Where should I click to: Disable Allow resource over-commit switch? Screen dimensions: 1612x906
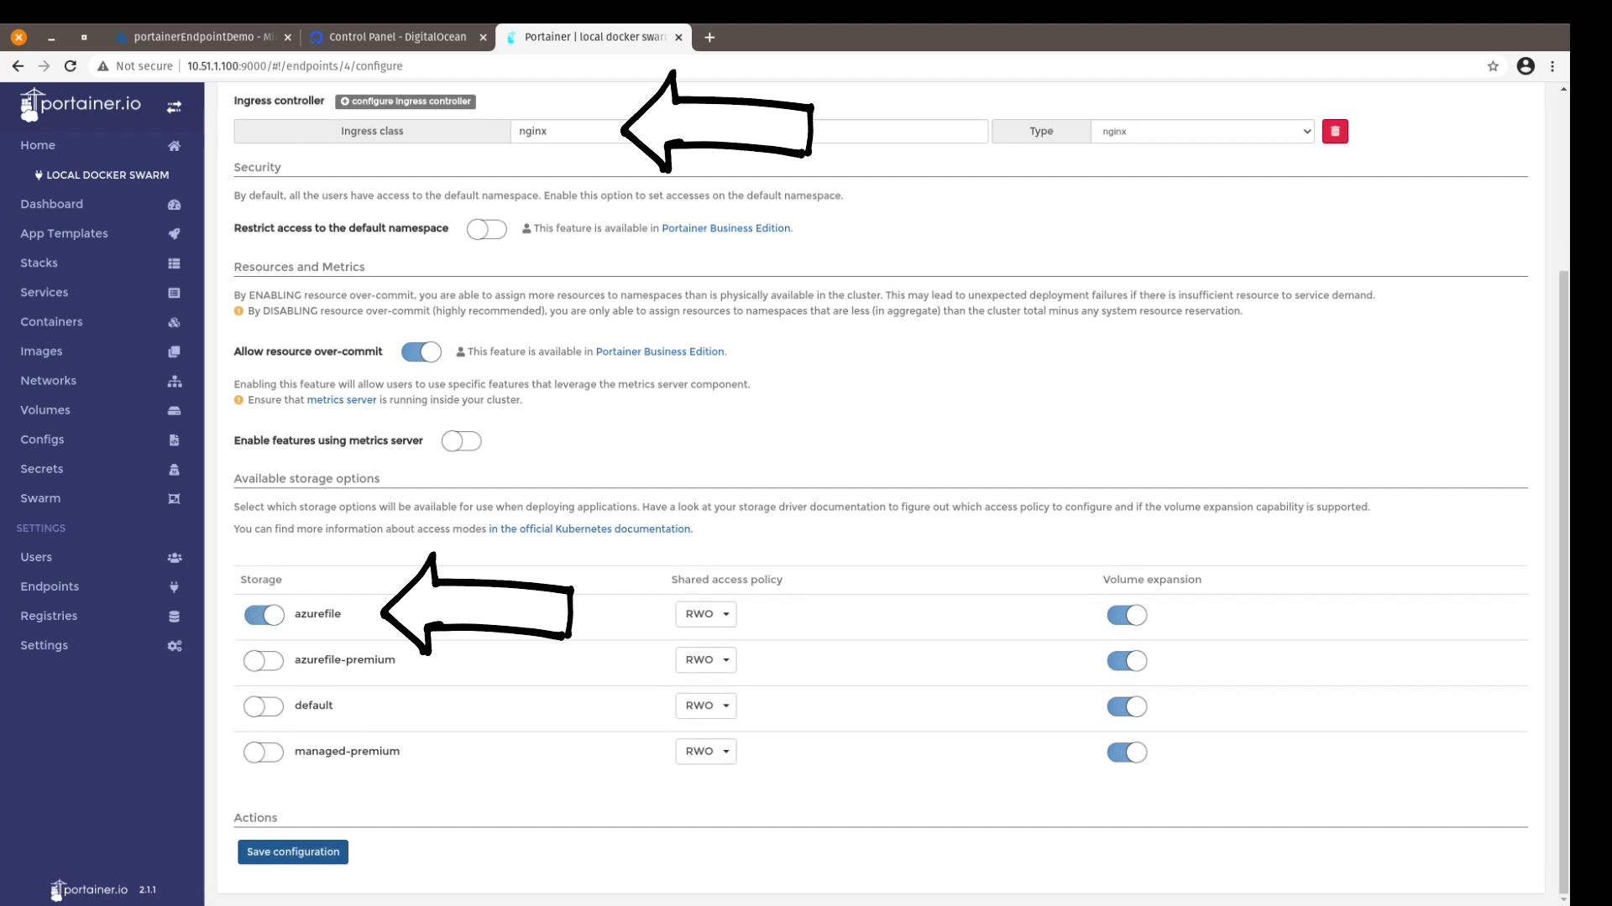(x=421, y=352)
